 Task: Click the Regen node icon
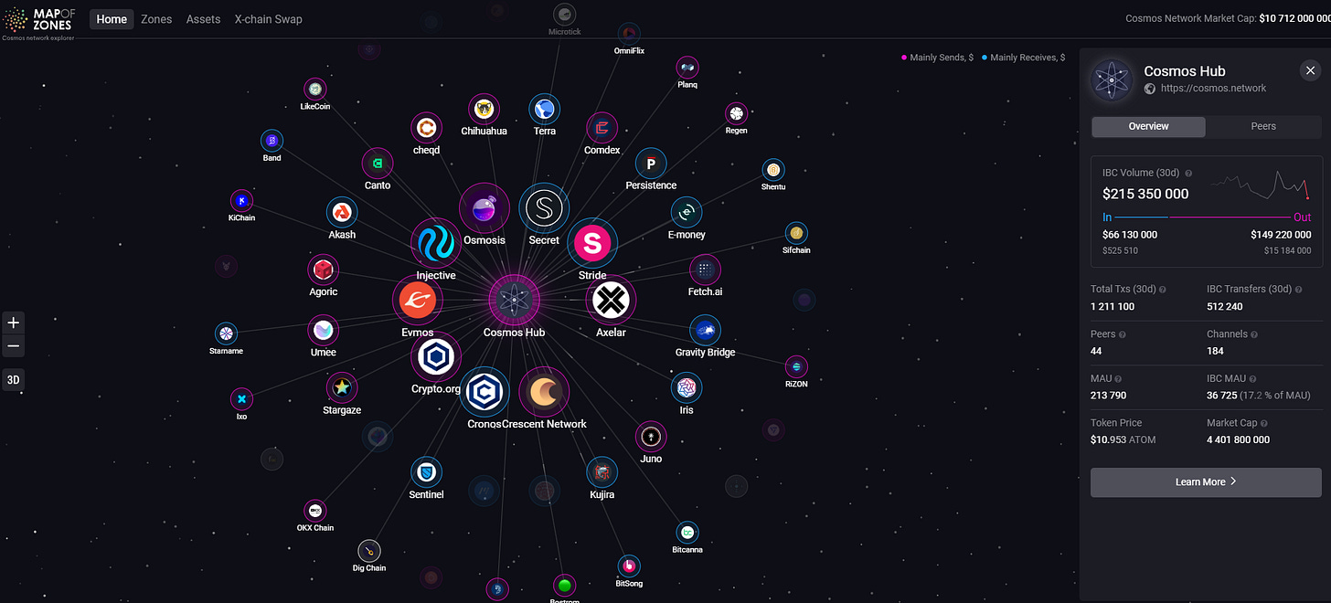736,113
